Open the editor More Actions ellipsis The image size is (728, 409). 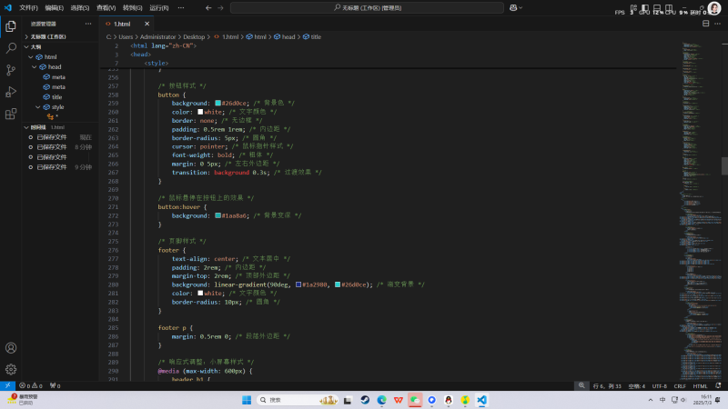pyautogui.click(x=717, y=24)
